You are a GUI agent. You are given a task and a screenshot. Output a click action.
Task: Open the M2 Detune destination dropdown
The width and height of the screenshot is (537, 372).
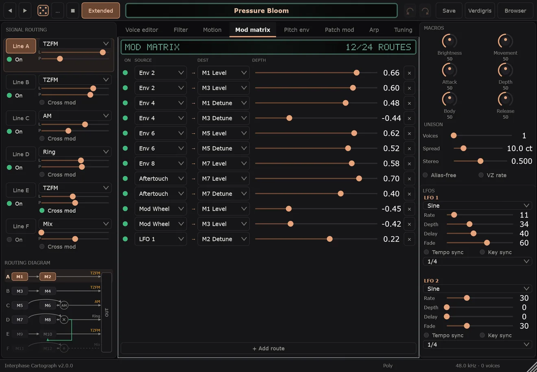click(223, 239)
